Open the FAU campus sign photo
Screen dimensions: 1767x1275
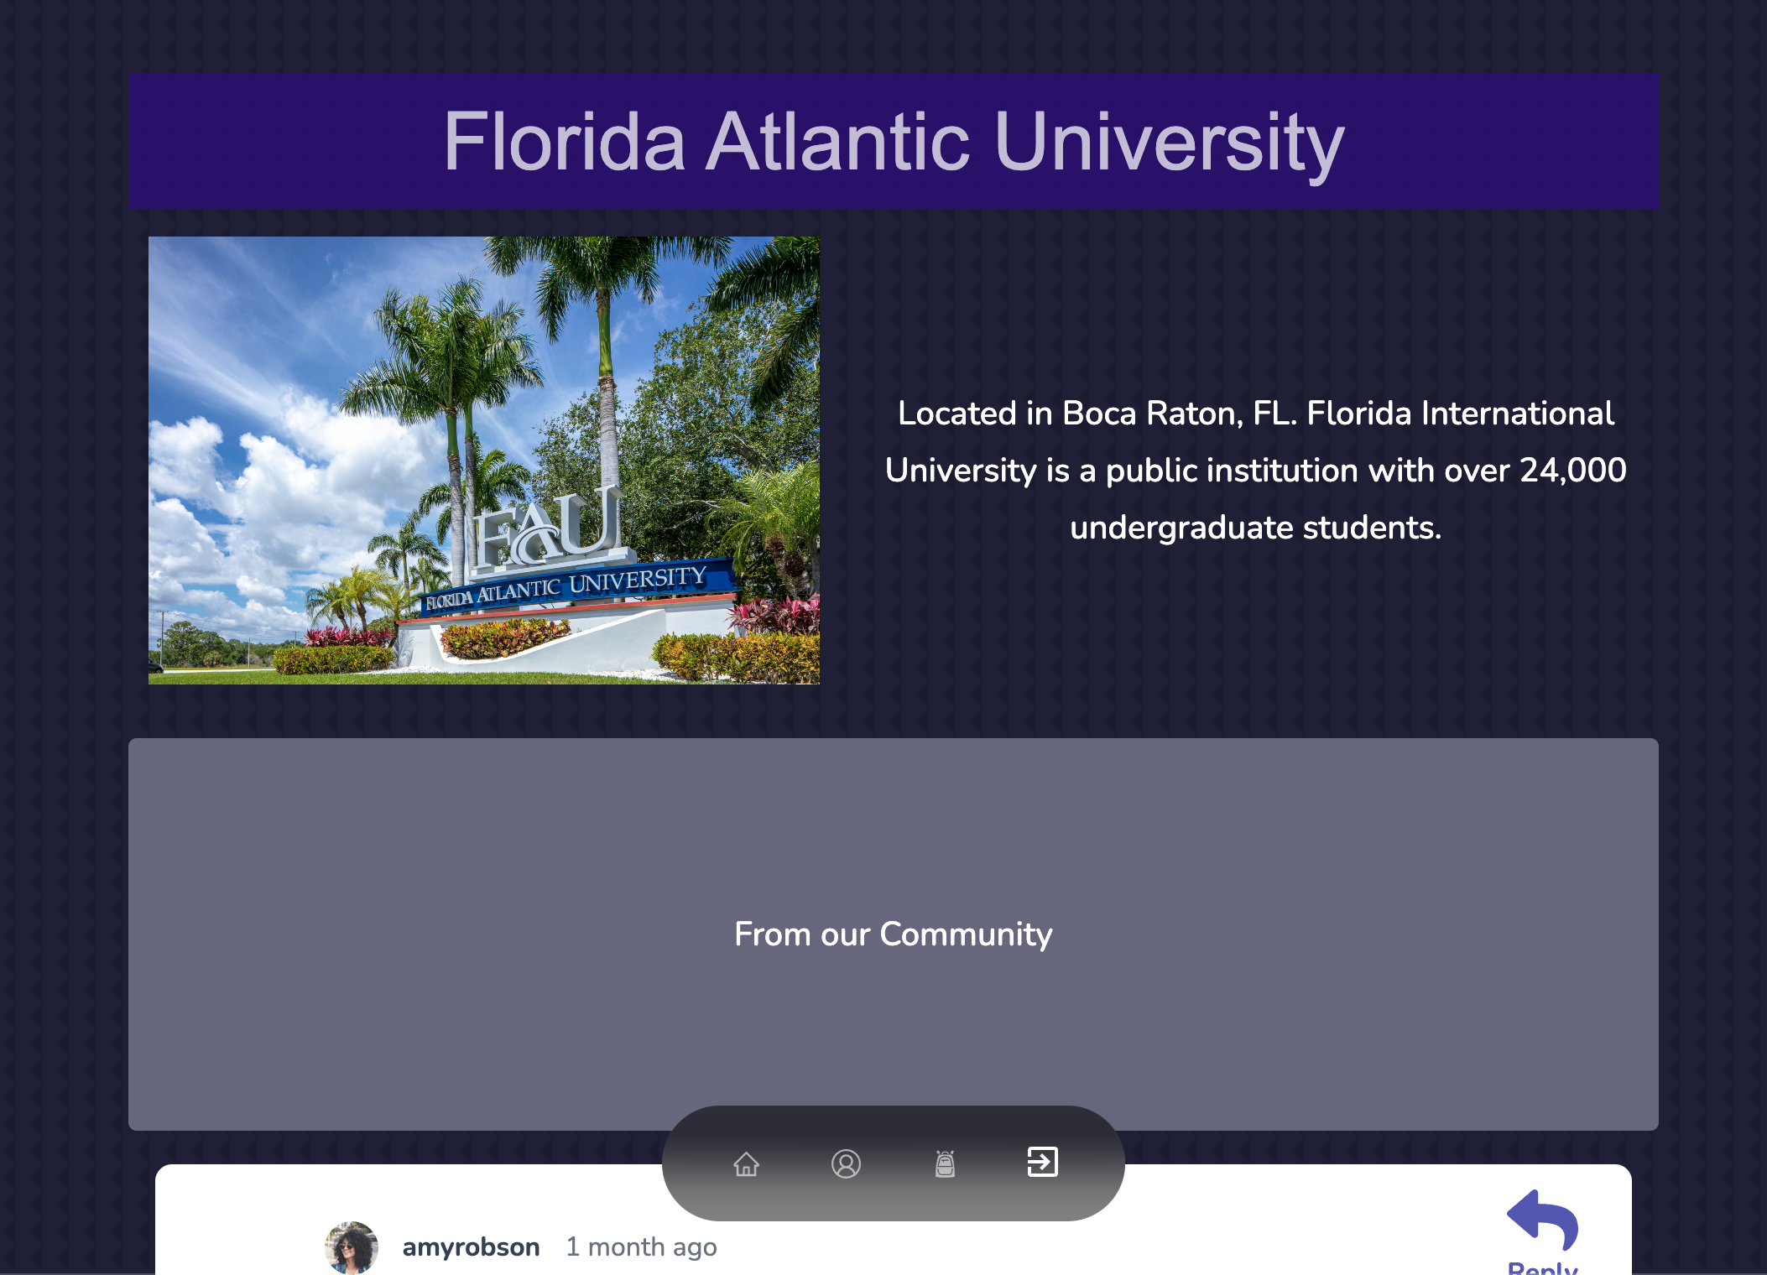coord(484,461)
